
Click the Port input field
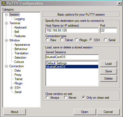(108, 30)
